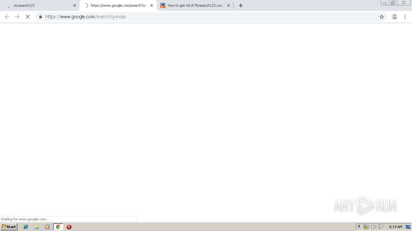Open the network tray icon

click(x=366, y=227)
